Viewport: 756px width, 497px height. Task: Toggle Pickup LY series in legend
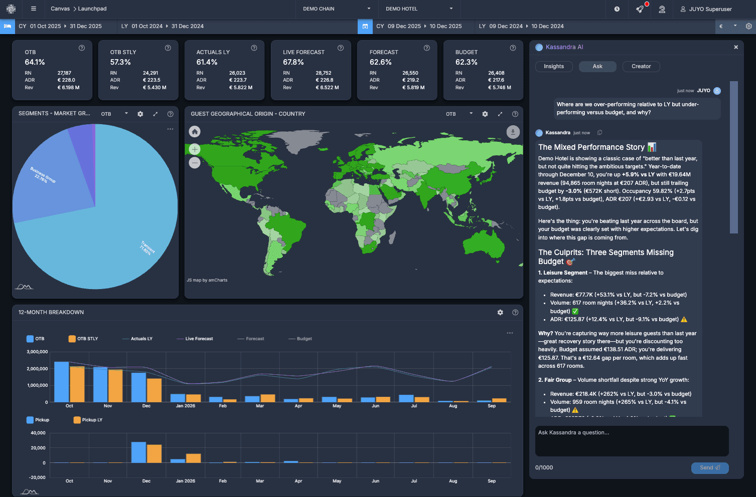pyautogui.click(x=88, y=420)
